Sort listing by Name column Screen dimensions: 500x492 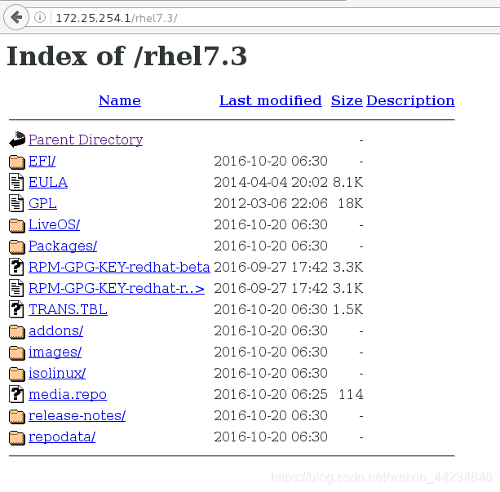point(120,100)
